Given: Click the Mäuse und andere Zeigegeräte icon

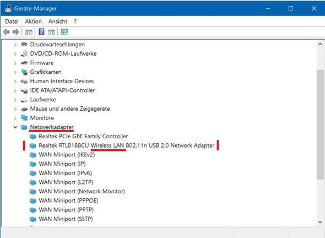Looking at the screenshot, I should coord(24,109).
